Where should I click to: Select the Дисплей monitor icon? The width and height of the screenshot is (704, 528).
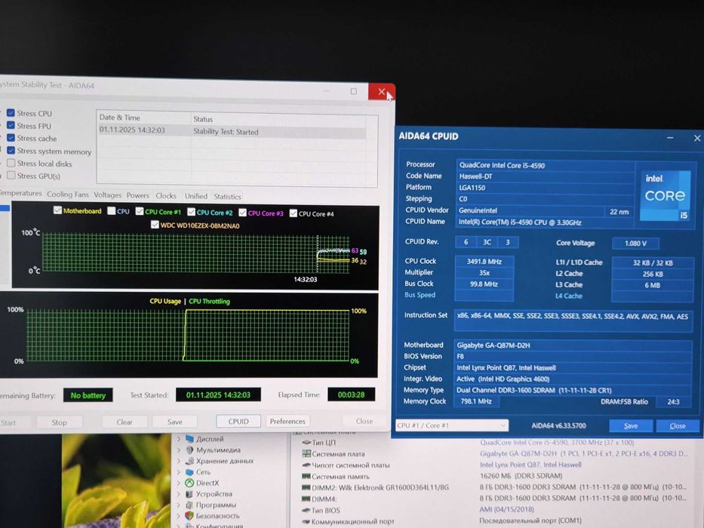pyautogui.click(x=189, y=439)
